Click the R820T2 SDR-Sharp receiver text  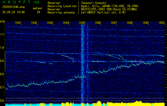(x=109, y=9)
